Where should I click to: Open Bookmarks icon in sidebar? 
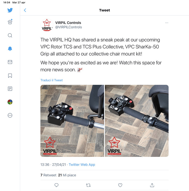coord(10,76)
